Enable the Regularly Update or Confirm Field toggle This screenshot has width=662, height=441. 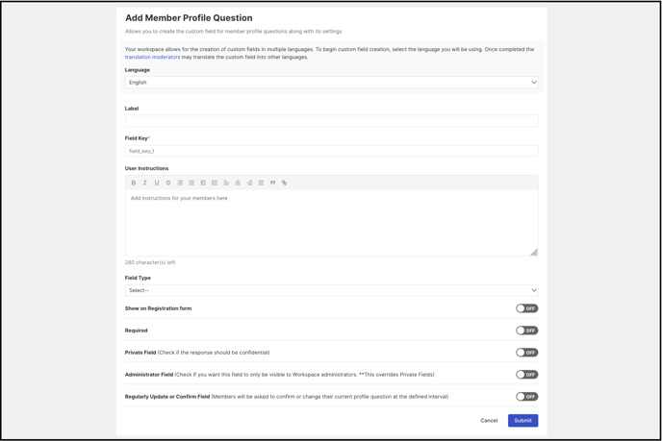(x=527, y=396)
